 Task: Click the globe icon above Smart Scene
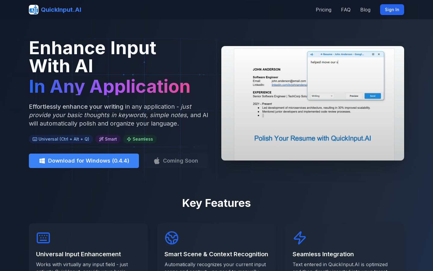pyautogui.click(x=172, y=238)
